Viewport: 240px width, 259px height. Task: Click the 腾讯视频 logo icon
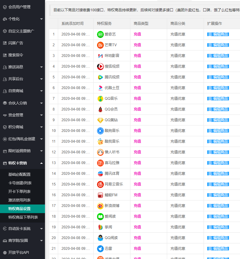point(100,77)
